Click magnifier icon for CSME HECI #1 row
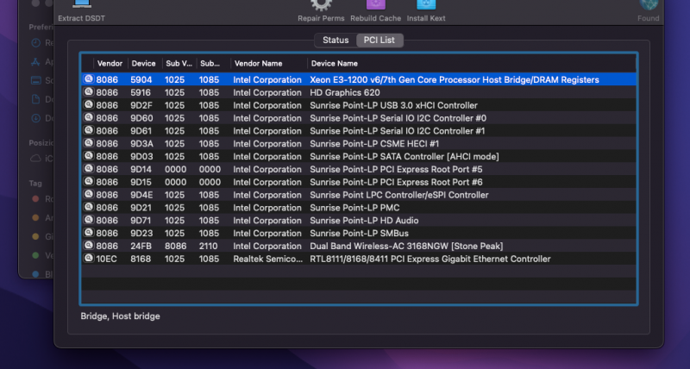 point(89,143)
